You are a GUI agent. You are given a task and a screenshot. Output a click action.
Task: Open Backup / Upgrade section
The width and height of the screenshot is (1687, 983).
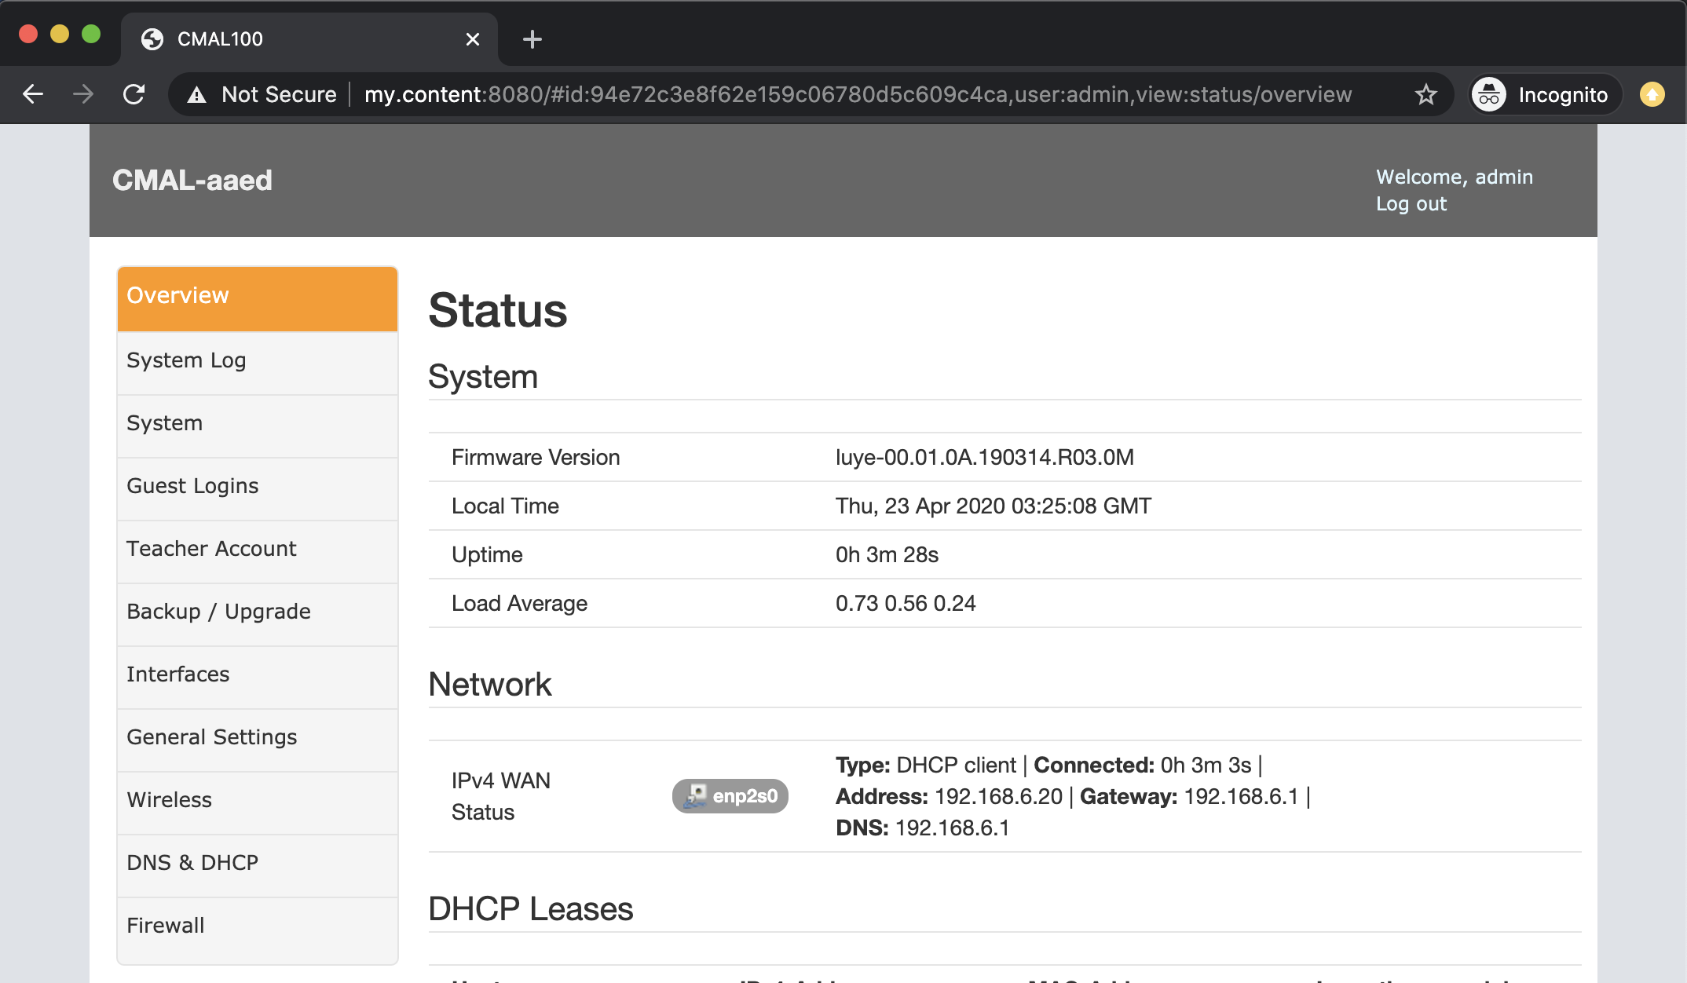pos(218,612)
